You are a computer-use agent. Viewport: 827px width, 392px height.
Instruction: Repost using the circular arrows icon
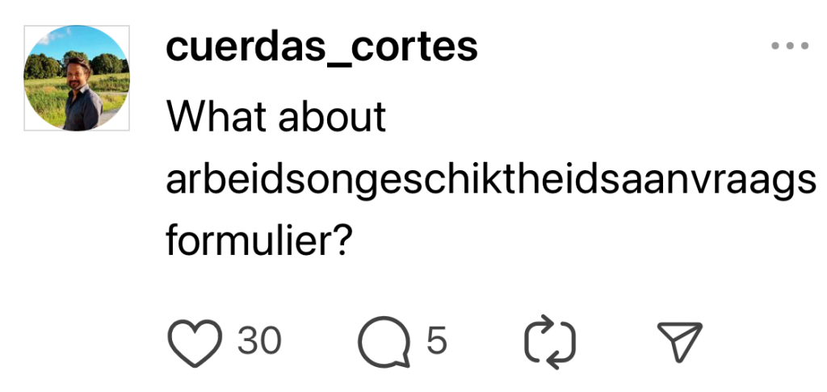(551, 343)
